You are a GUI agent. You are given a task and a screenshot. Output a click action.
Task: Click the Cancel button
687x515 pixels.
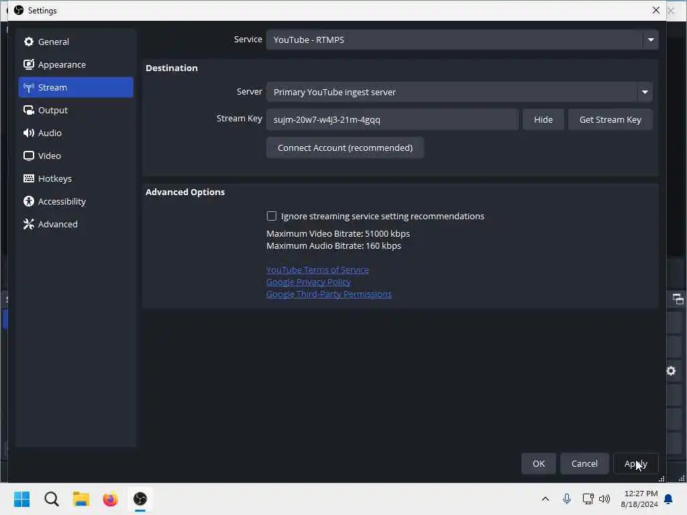584,463
